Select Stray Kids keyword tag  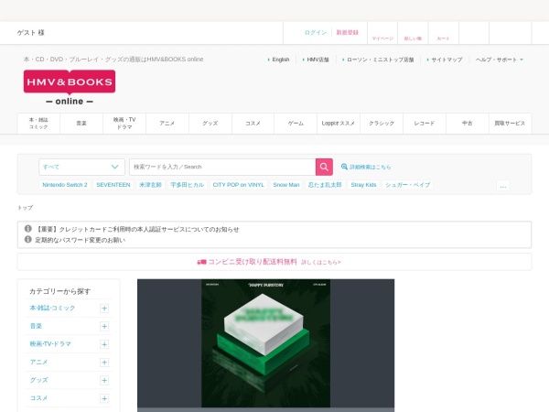pos(363,185)
